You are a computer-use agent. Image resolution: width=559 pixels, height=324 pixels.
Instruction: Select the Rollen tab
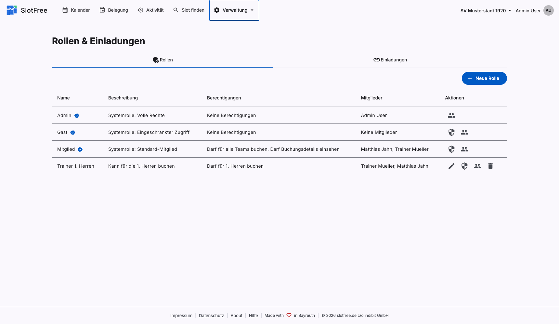point(162,60)
